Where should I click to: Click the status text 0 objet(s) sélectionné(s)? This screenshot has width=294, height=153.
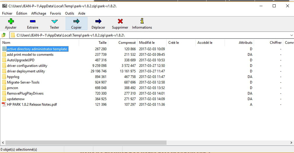(19, 149)
